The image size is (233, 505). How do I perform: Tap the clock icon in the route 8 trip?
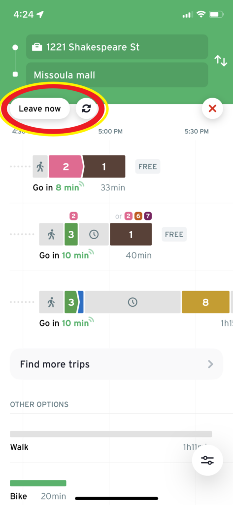[x=133, y=302]
